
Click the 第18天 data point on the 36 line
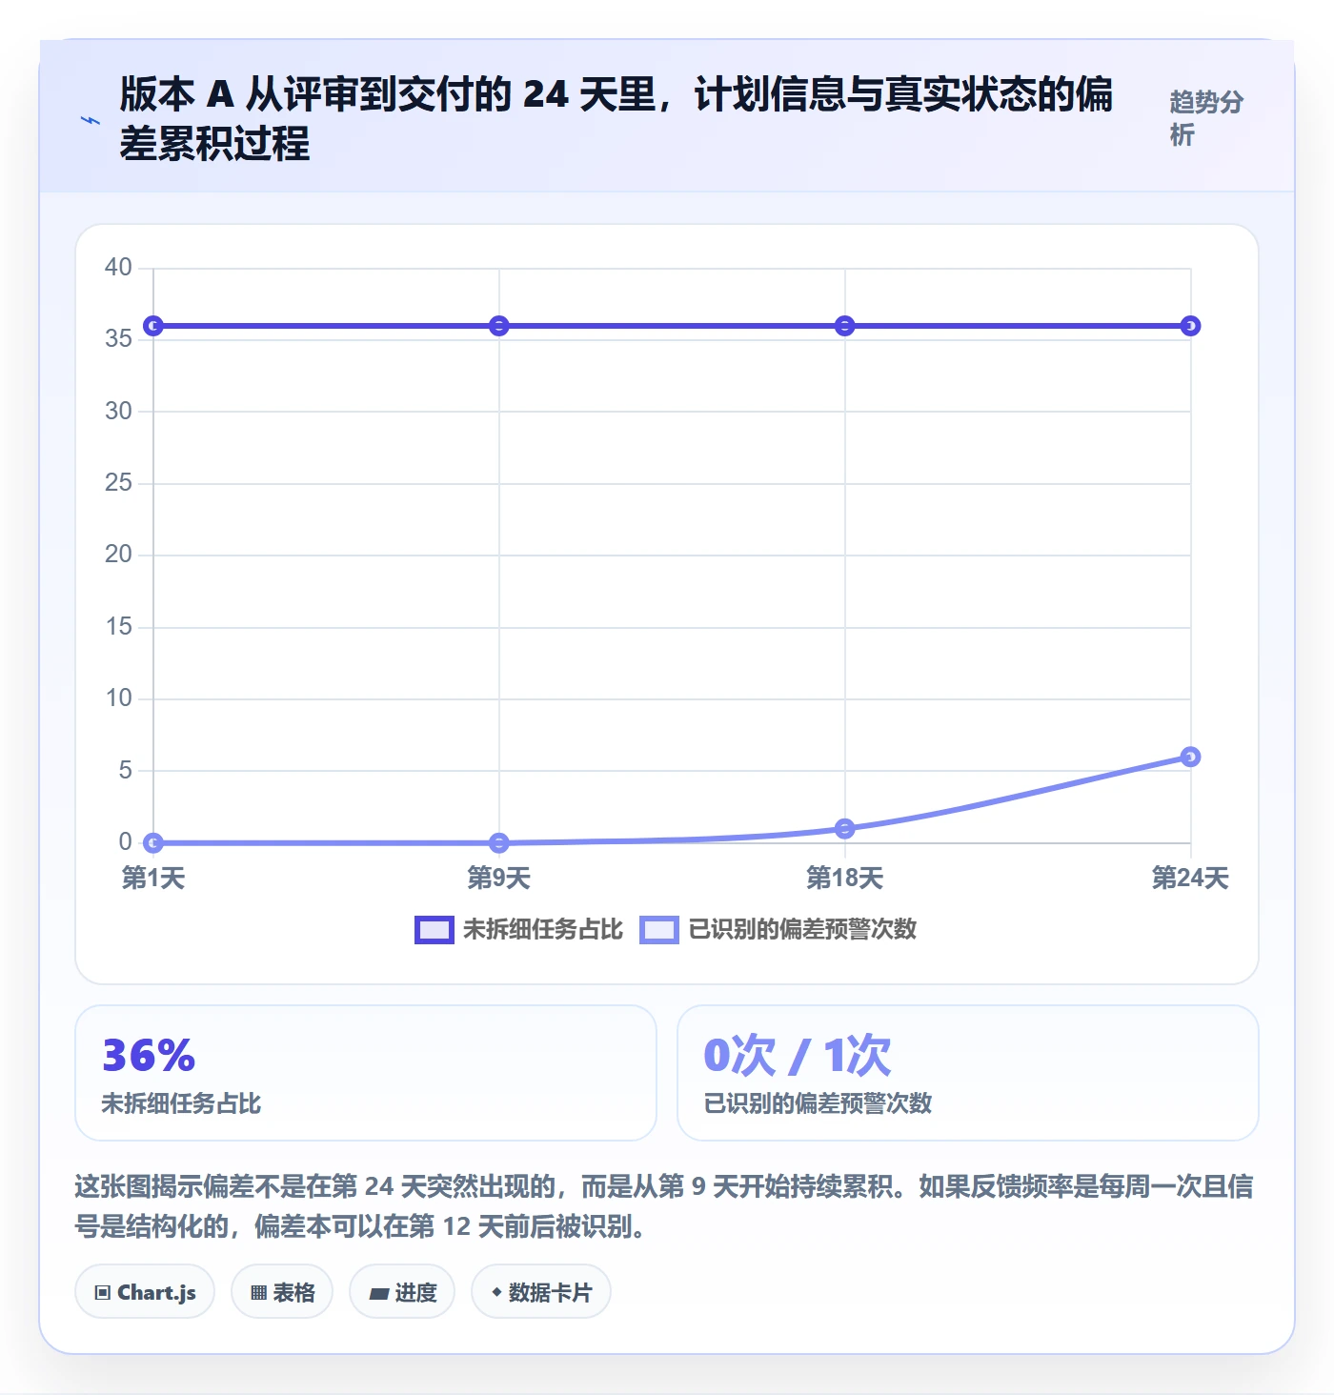[x=844, y=326]
